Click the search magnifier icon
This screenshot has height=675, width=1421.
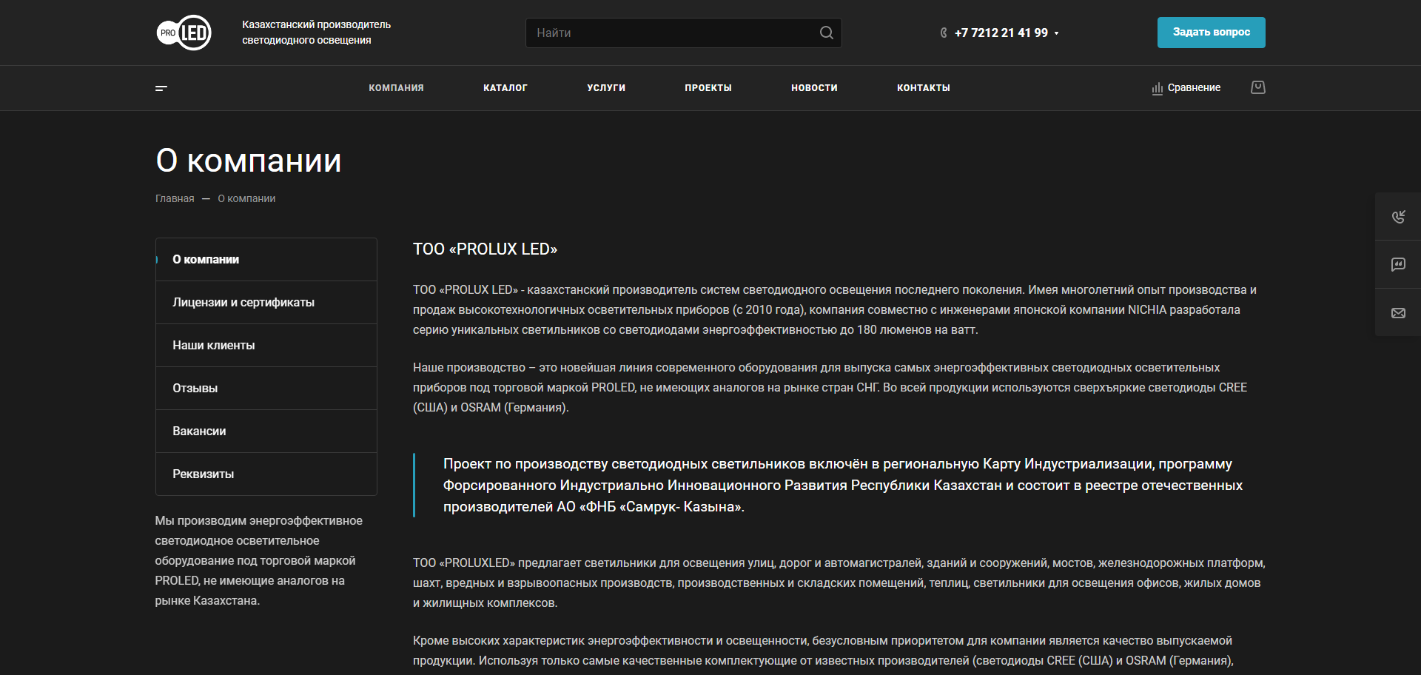click(x=826, y=33)
